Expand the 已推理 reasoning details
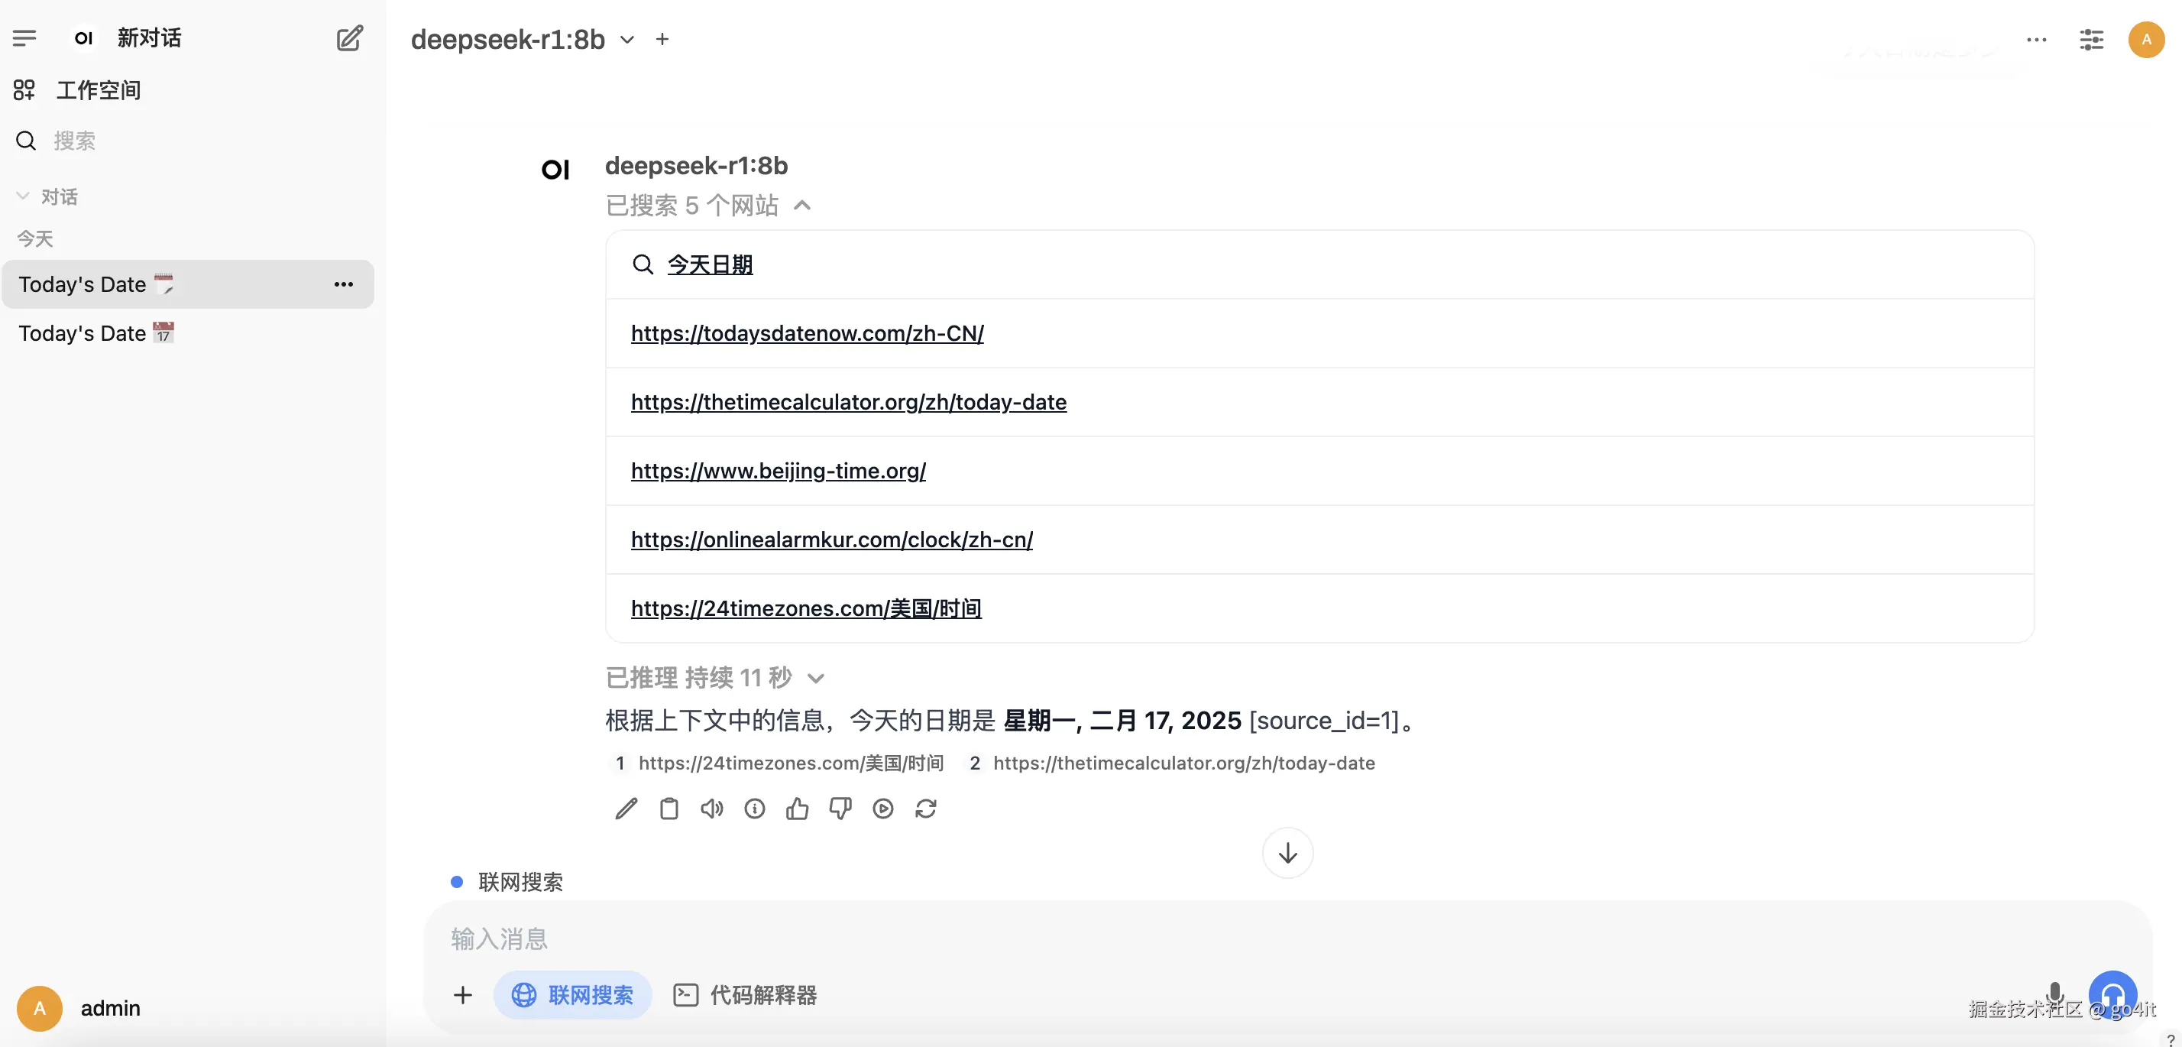2182x1047 pixels. [816, 679]
